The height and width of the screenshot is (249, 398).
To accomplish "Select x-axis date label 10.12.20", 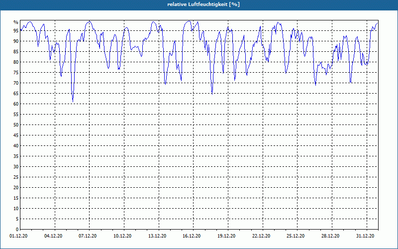I will point(122,236).
